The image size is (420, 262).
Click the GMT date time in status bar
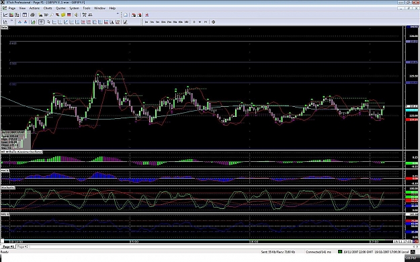click(358, 252)
